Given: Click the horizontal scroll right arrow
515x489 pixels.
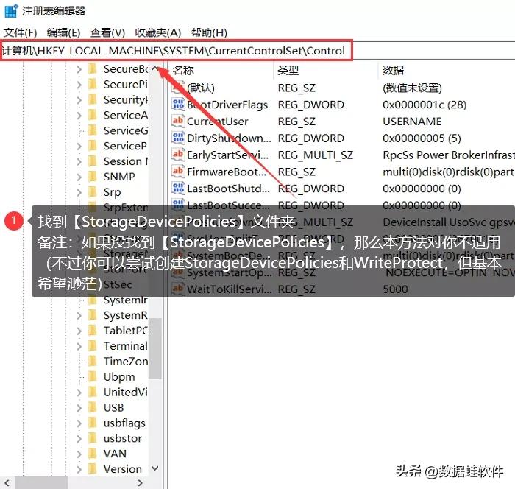Looking at the screenshot, I should click(141, 483).
